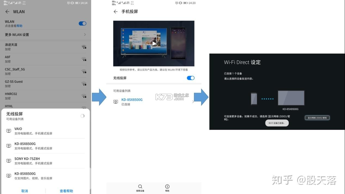Screen dimensions: 345x194
Task: Go back from 手机投屏 screen
Action: (116, 12)
